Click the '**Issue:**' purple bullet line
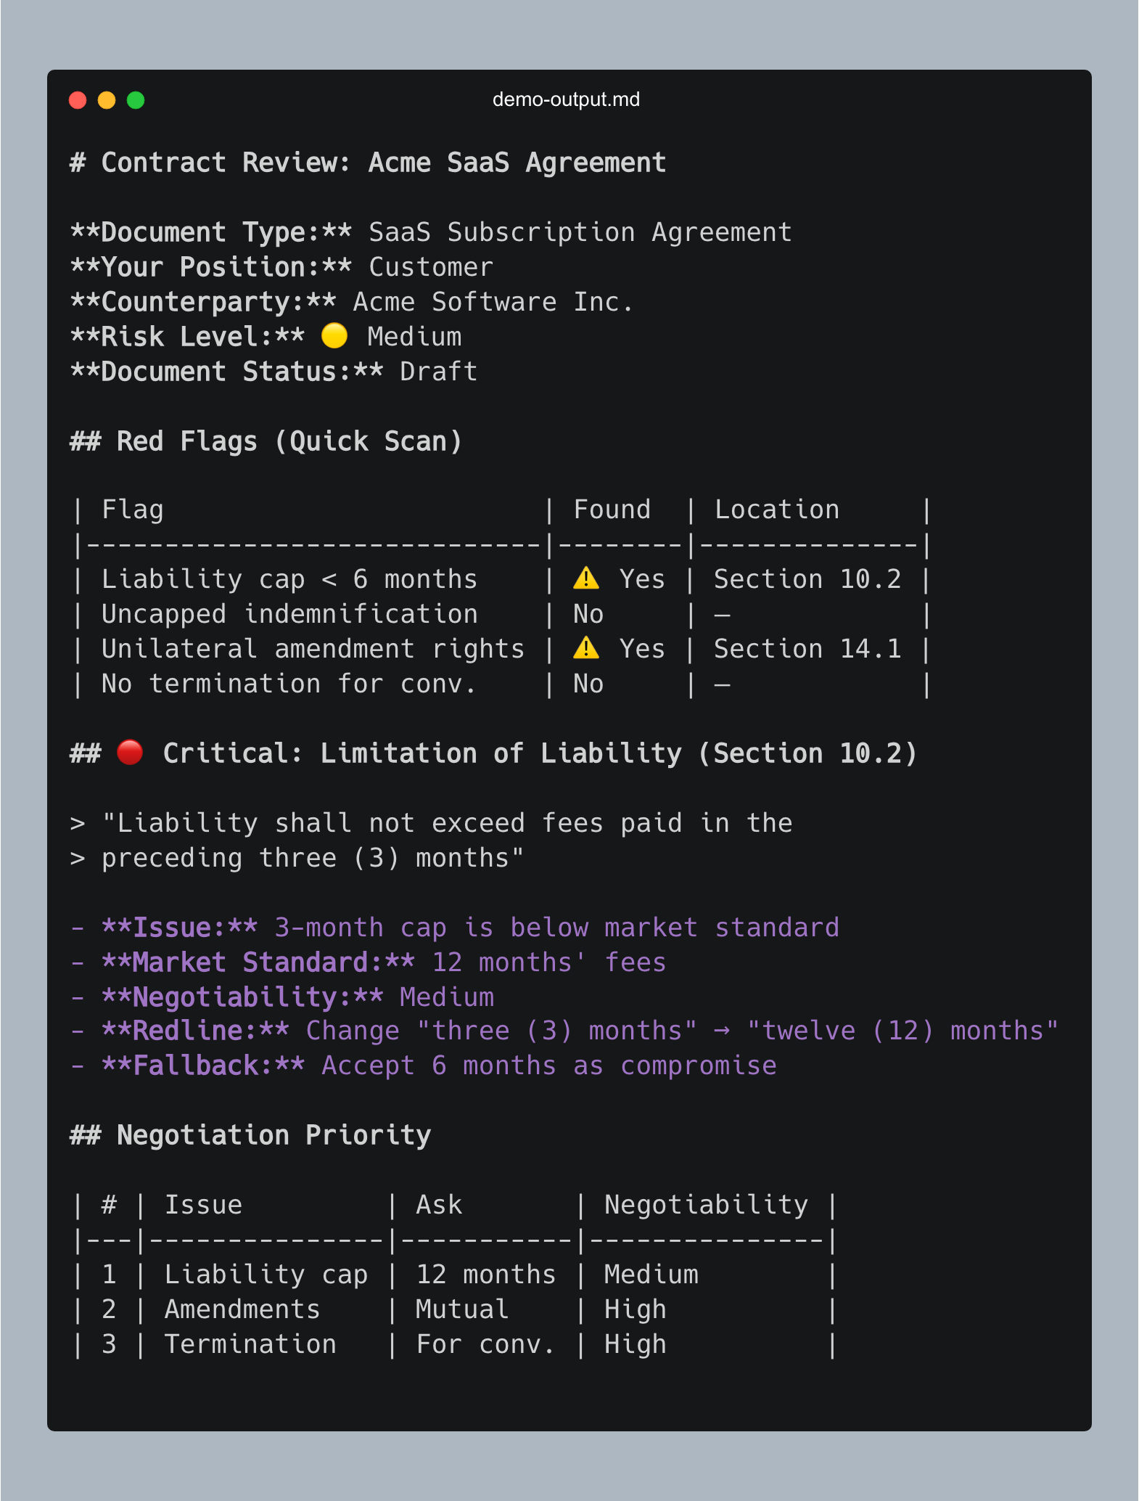Viewport: 1139px width, 1501px height. (455, 928)
